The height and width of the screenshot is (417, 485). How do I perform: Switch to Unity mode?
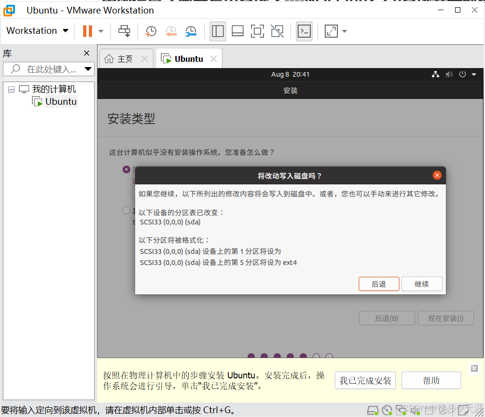pos(277,31)
